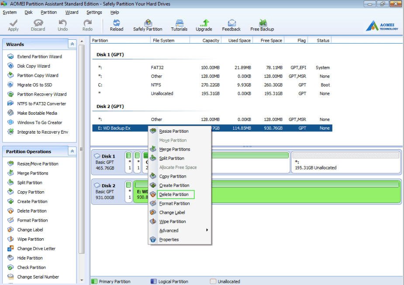Collapse the Partition Operations panel
Viewport: 404px width, 285px height.
[72, 151]
